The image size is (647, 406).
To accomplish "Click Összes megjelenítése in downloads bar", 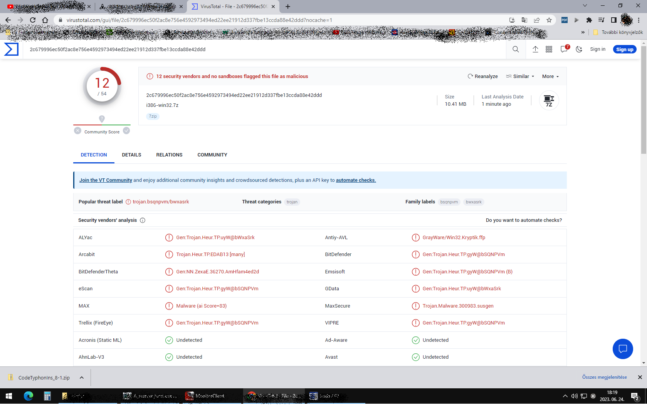I will [604, 377].
